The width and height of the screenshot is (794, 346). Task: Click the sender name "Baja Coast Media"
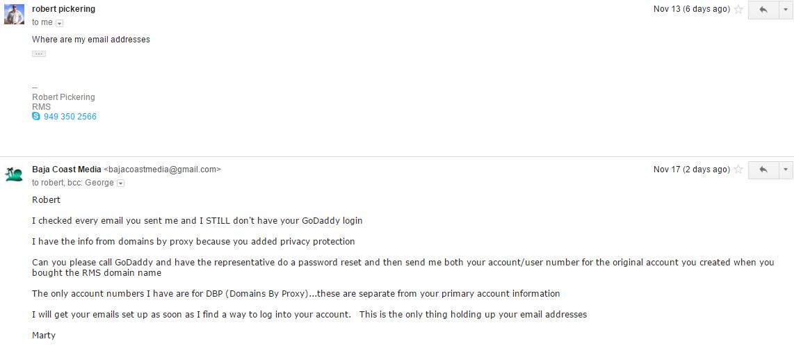coord(66,169)
